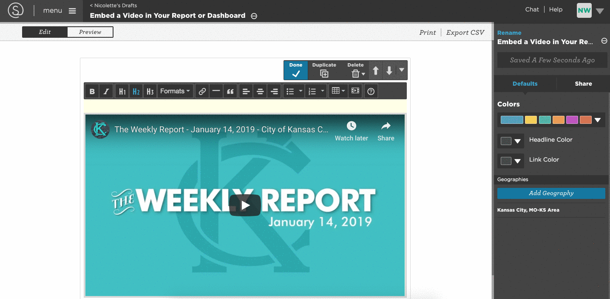Viewport: 610px width, 299px height.
Task: Click the S logo icon in the header
Action: coord(16,11)
